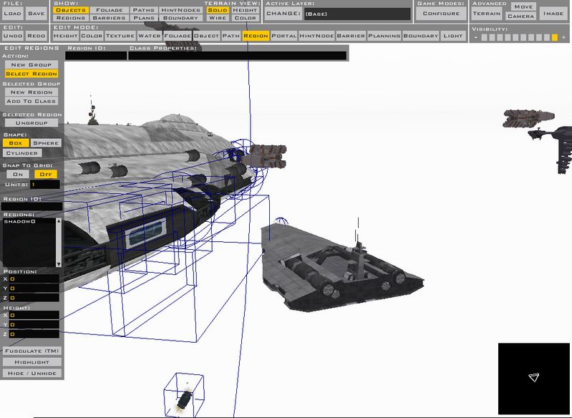This screenshot has height=418, width=572.
Task: Toggle HintNodes display in Show group
Action: pos(180,10)
